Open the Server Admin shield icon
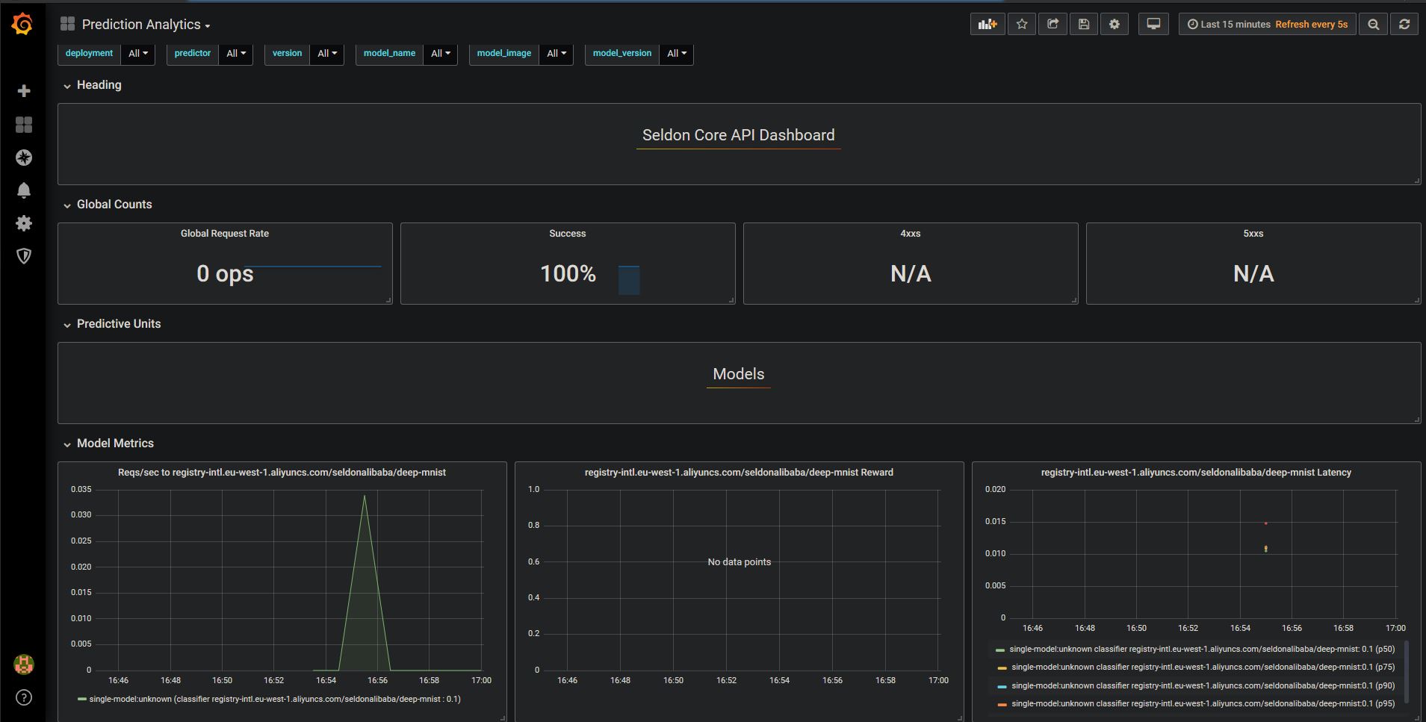 tap(24, 256)
